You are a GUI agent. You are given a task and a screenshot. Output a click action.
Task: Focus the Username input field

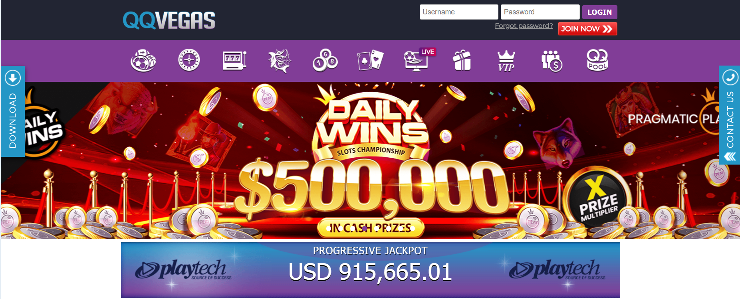[459, 12]
